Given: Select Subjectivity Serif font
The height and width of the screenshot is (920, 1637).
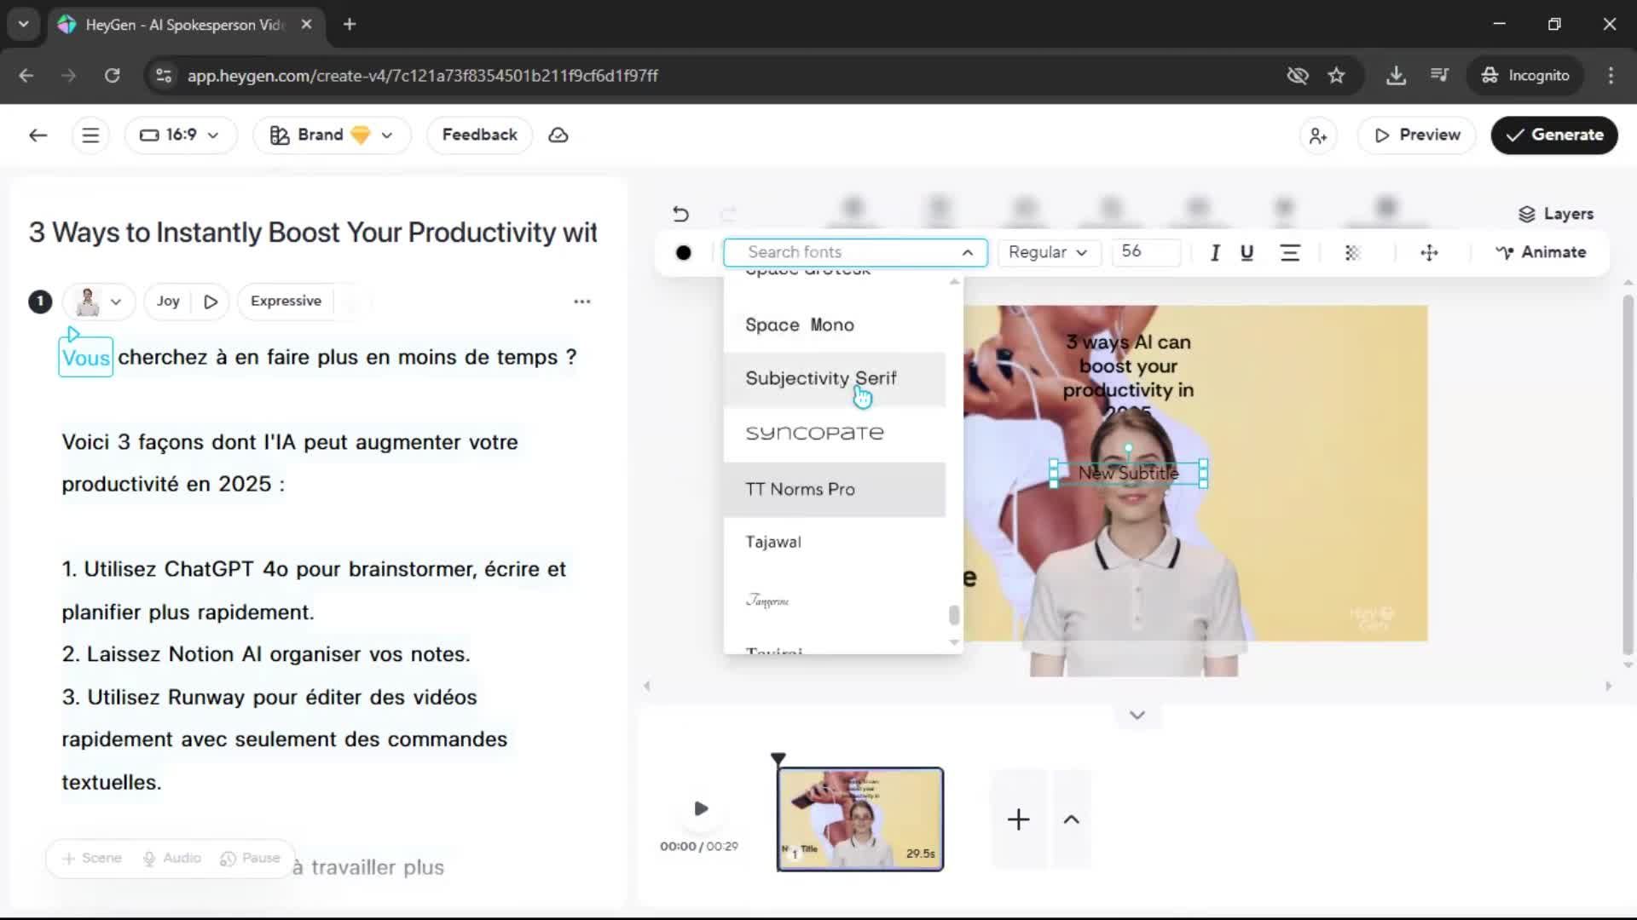Looking at the screenshot, I should coord(820,379).
